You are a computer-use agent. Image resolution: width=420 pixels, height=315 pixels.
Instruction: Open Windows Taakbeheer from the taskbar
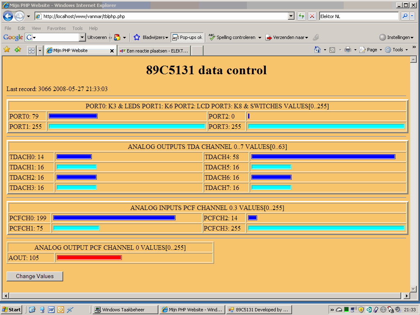(125, 310)
